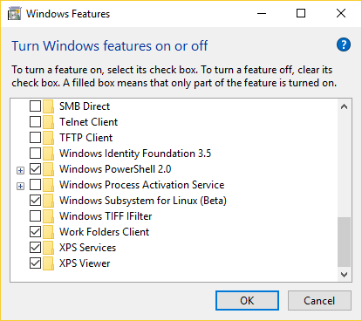Select the SMB Direct label
This screenshot has width=362, height=321.
click(85, 106)
